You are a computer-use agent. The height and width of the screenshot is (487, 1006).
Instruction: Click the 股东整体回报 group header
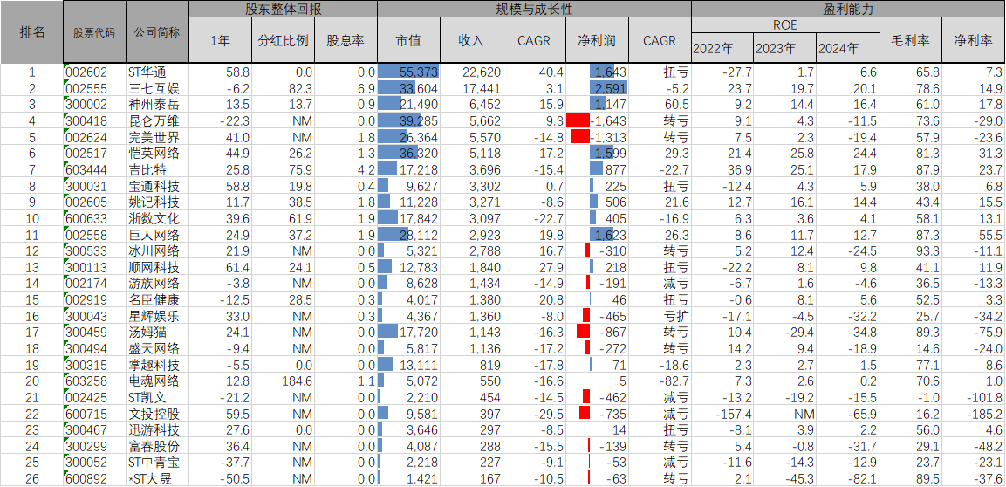[x=283, y=9]
